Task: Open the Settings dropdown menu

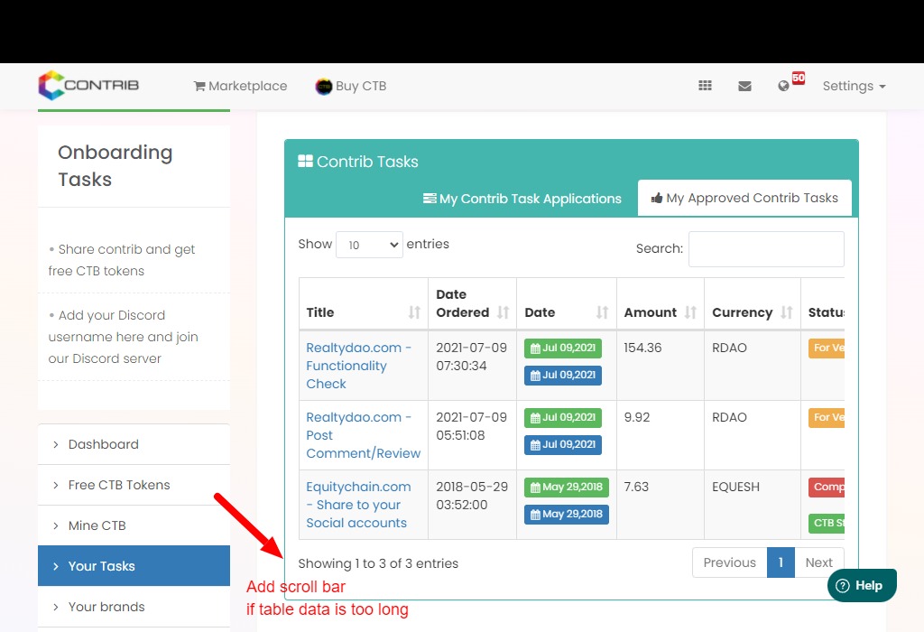Action: pos(854,86)
